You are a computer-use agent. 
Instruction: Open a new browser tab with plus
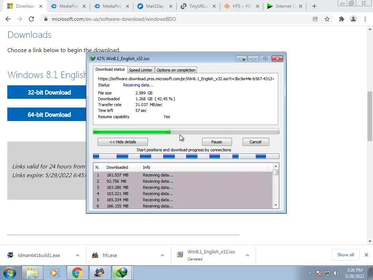(x=314, y=7)
